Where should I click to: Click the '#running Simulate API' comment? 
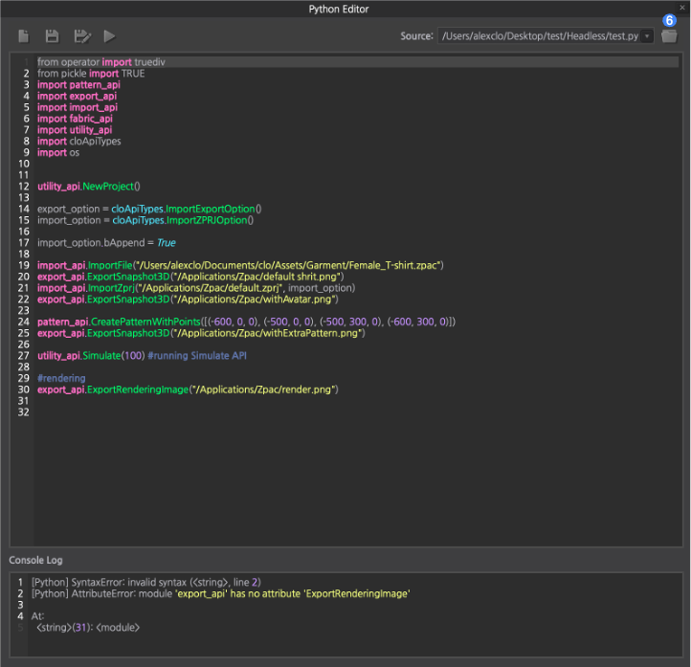click(197, 356)
